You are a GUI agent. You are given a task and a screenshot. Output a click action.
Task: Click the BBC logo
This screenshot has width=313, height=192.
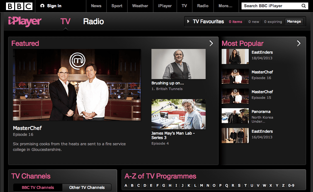[19, 6]
